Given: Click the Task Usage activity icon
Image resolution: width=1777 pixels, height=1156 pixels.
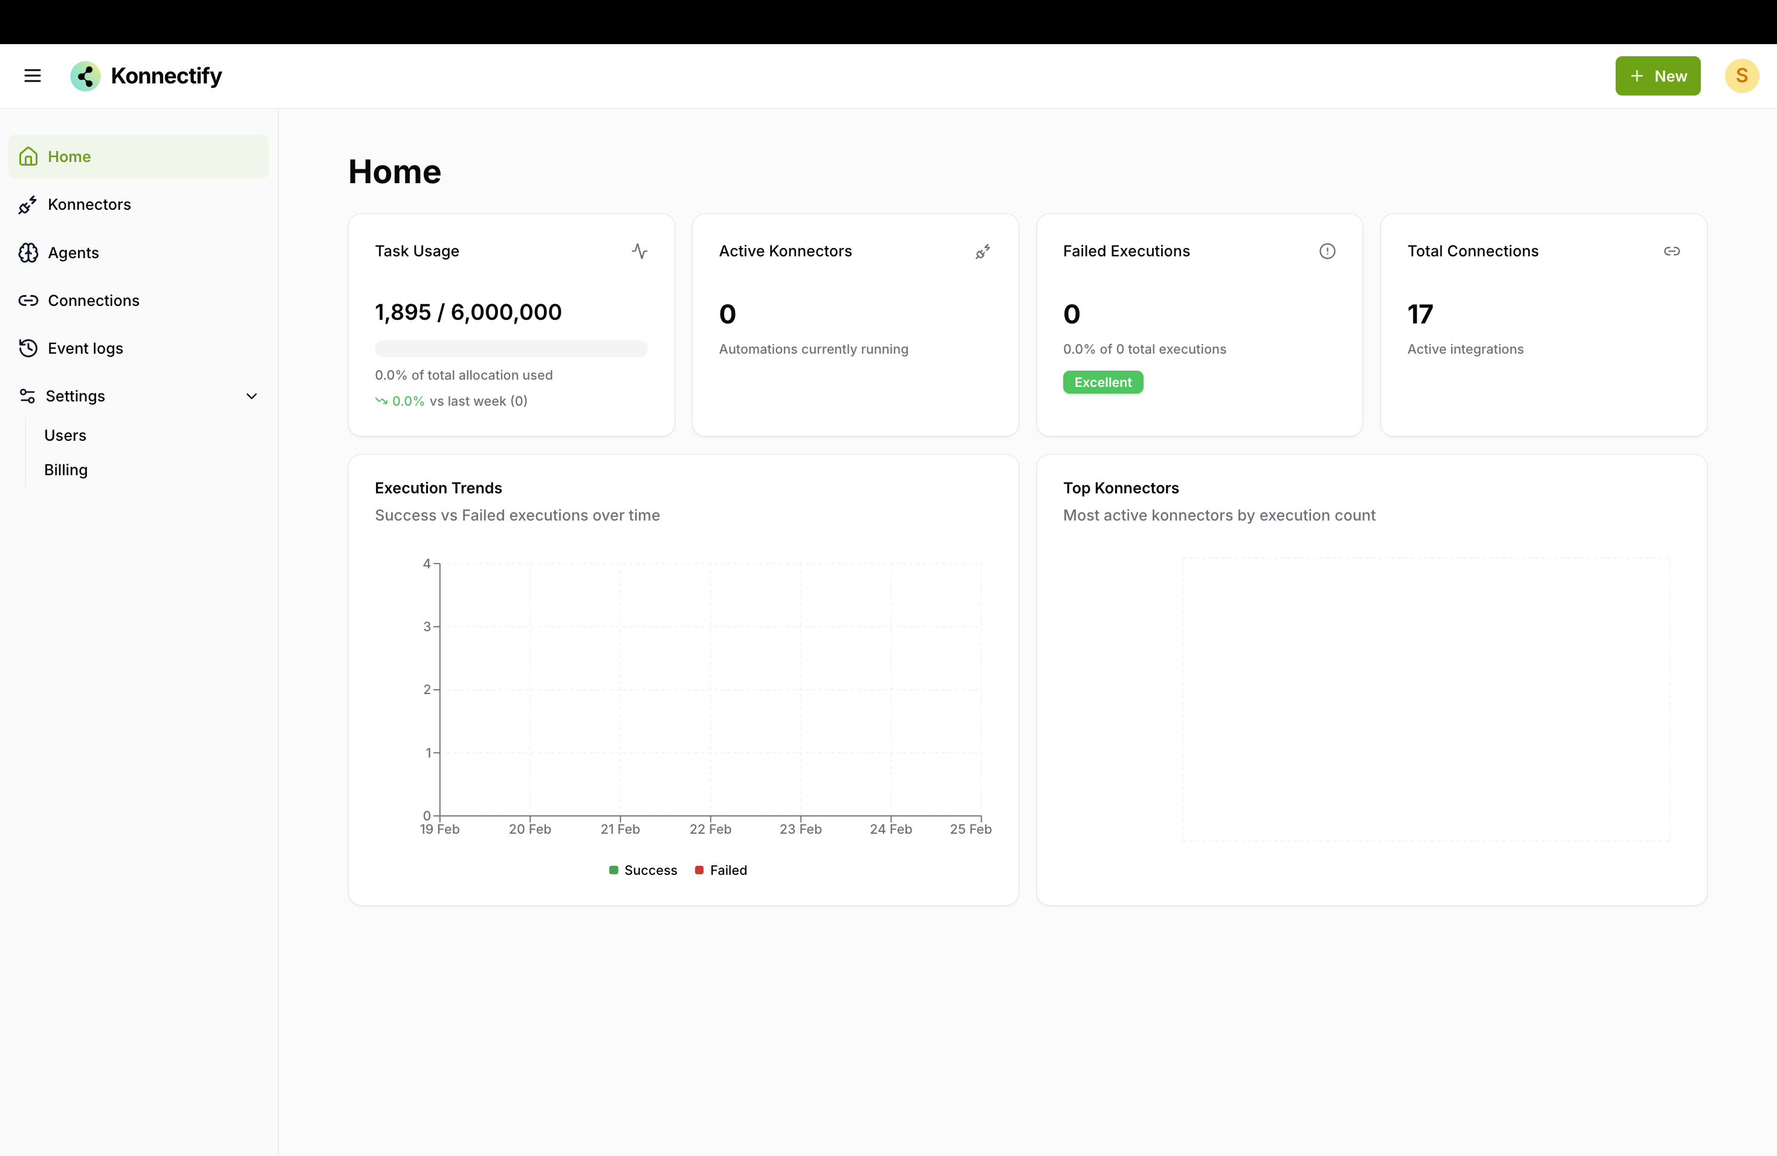Looking at the screenshot, I should [x=639, y=251].
